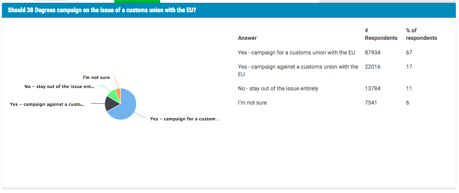The image size is (459, 193).
Task: Click "No - stay out of the issue entirely" row
Action: 278,88
